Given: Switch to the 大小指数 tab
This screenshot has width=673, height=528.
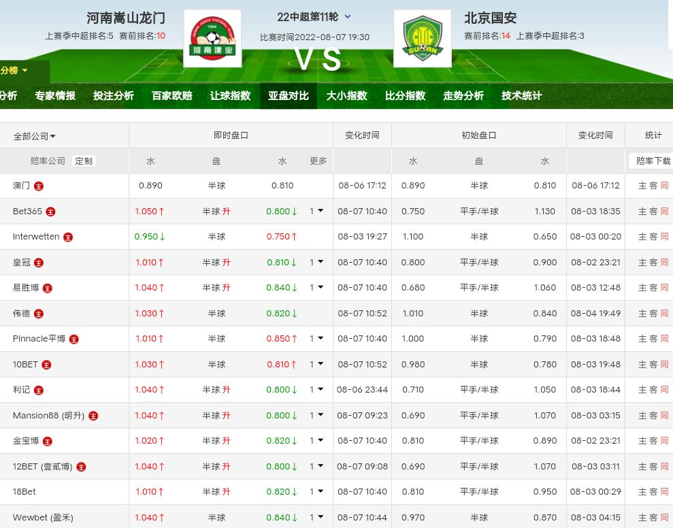Looking at the screenshot, I should coord(346,96).
